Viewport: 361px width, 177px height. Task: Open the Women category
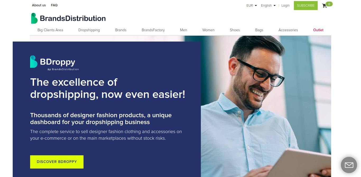coord(208,30)
